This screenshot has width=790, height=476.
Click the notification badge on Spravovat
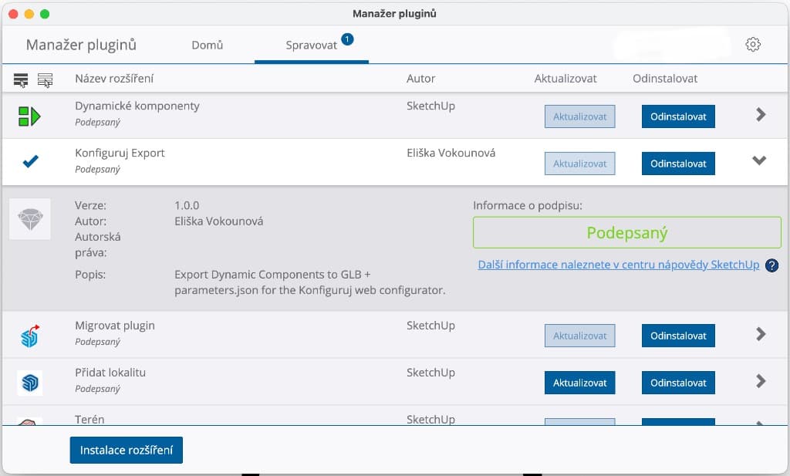pos(347,39)
